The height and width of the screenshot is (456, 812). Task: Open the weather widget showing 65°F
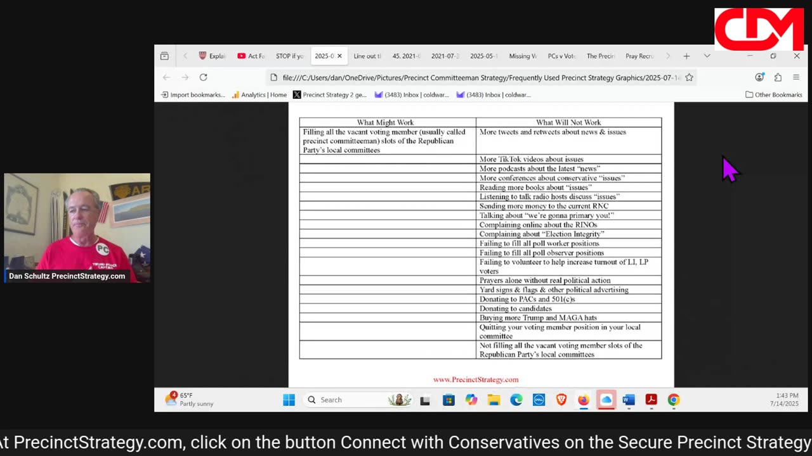pyautogui.click(x=189, y=400)
